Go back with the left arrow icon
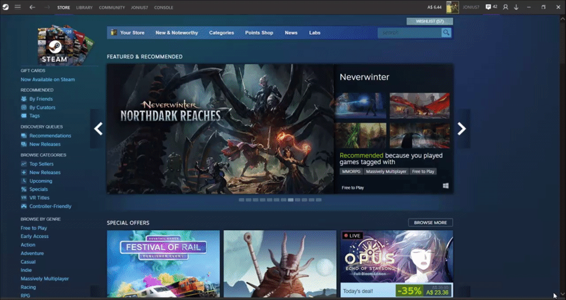566x300 pixels. pos(32,7)
